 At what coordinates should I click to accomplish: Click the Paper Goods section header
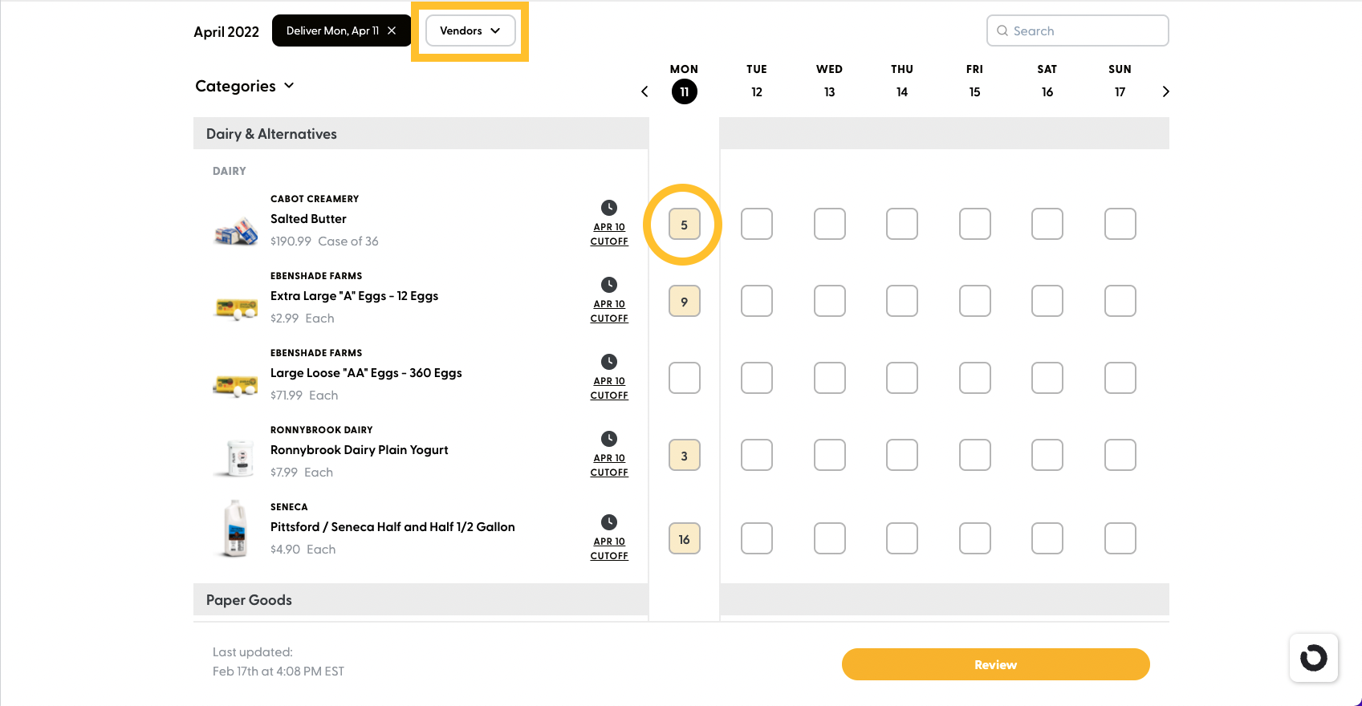click(x=421, y=599)
